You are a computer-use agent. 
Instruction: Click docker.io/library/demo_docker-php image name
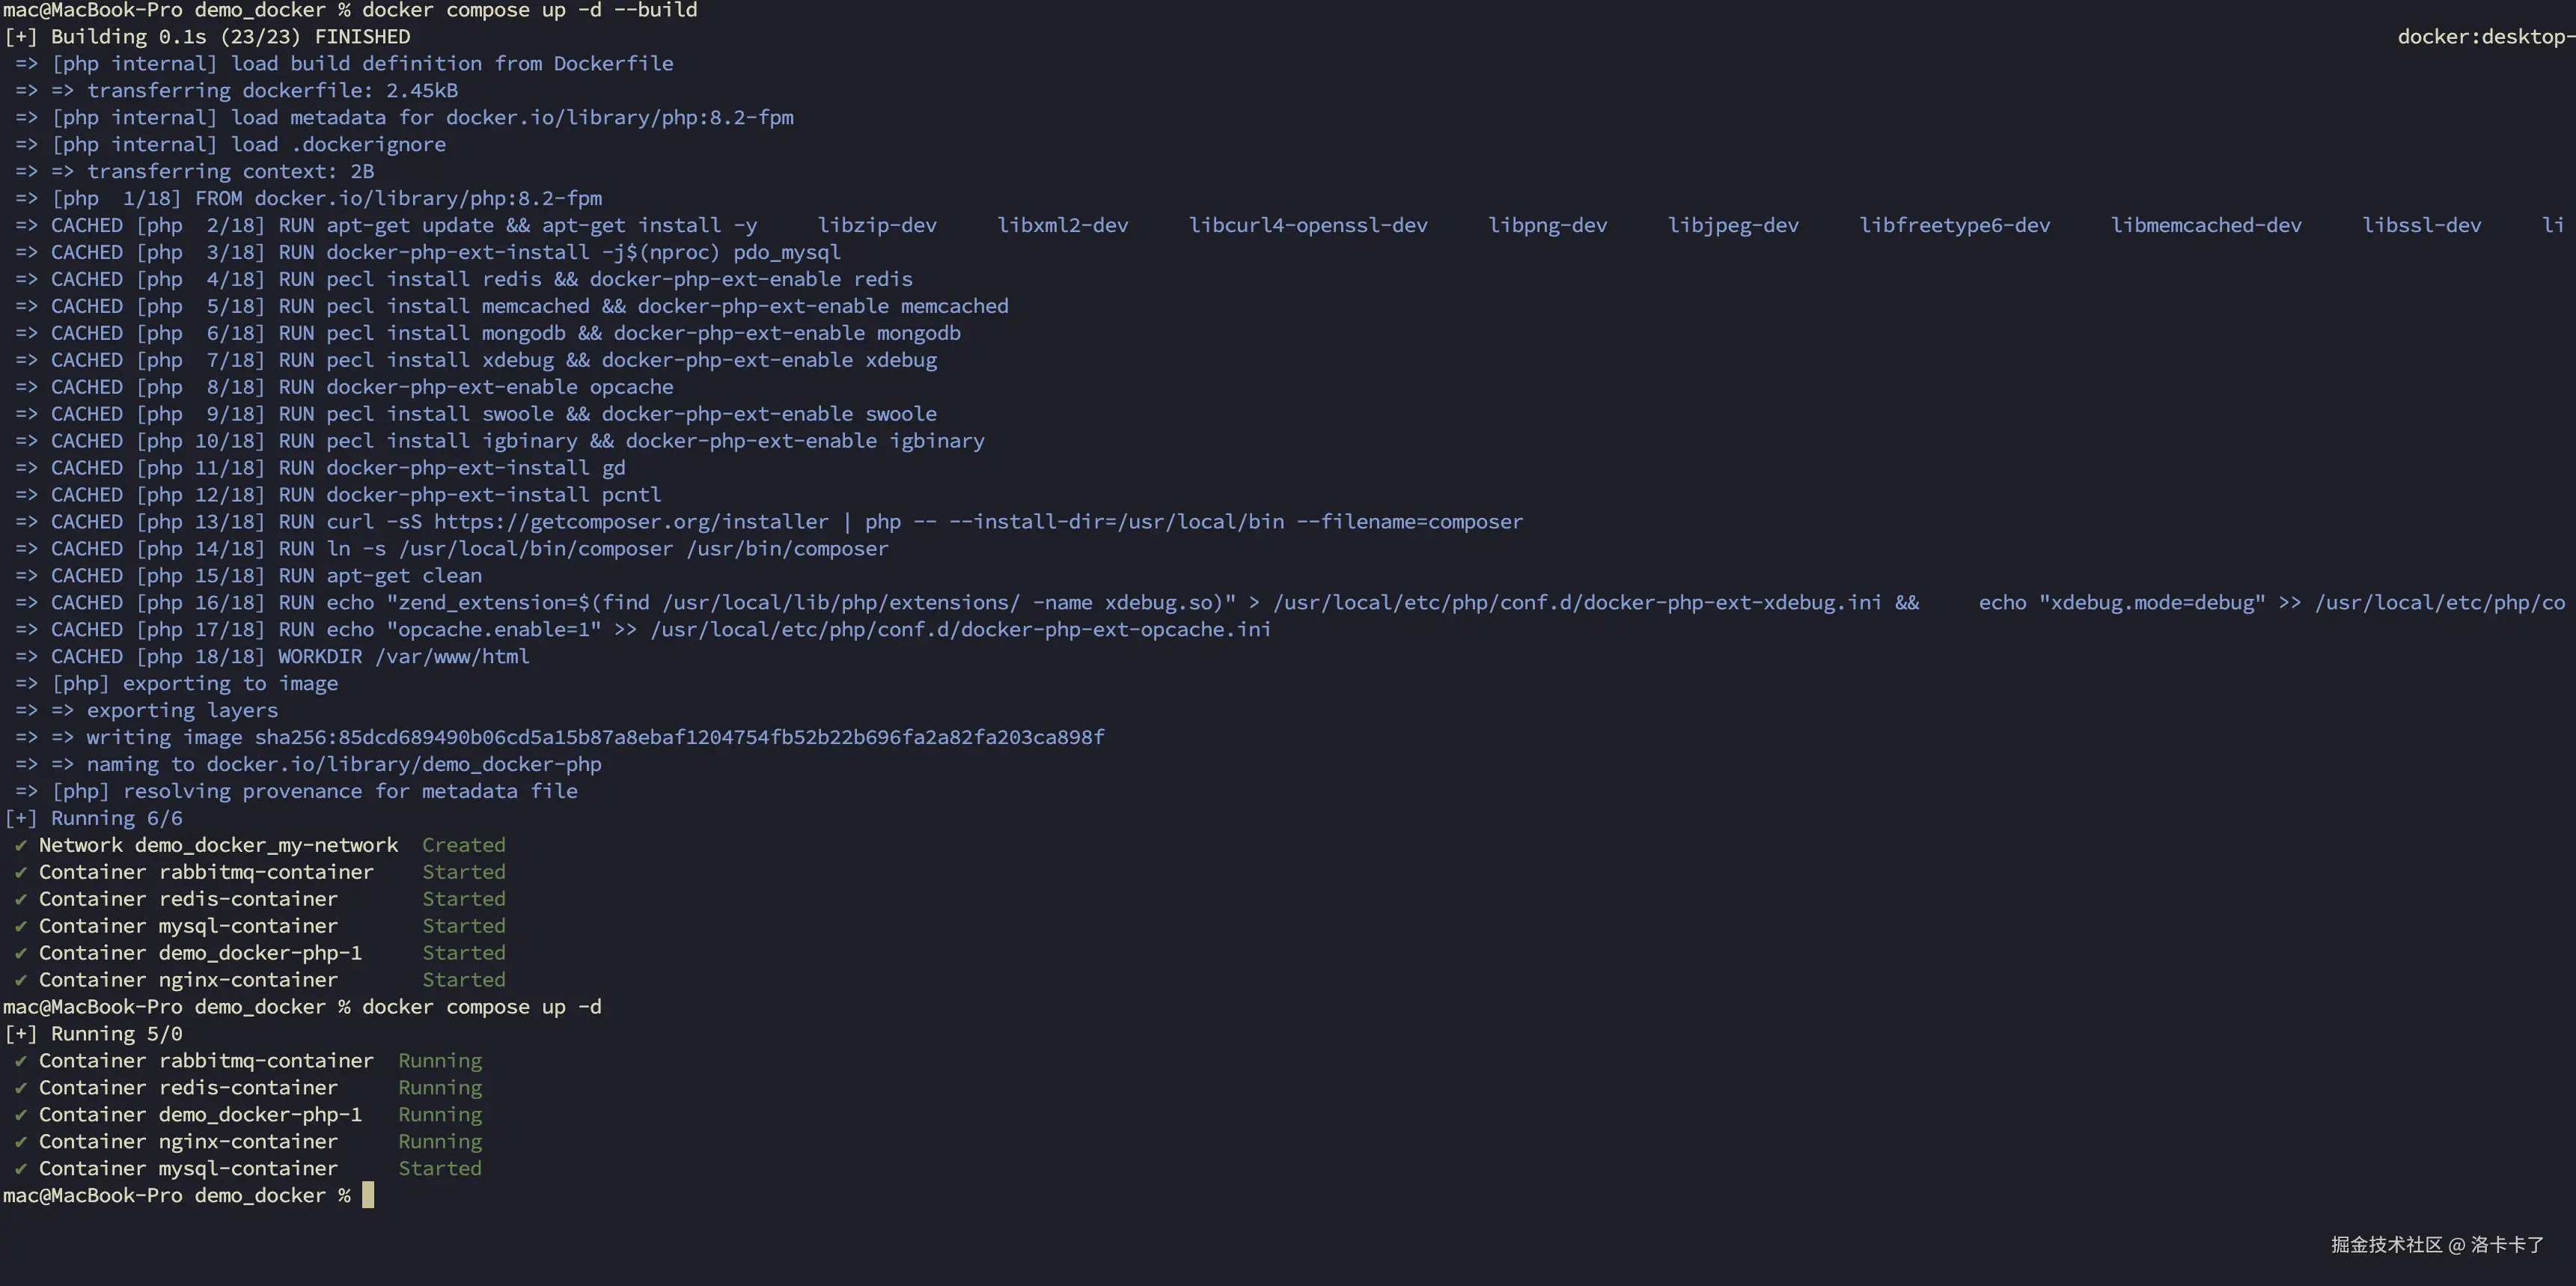point(403,765)
